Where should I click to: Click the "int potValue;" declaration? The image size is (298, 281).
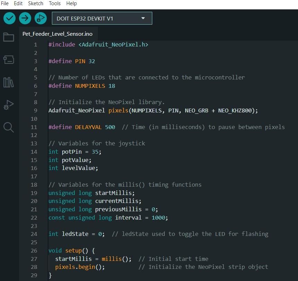[70, 160]
